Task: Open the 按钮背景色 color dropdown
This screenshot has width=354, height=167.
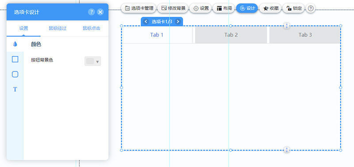Action: coord(93,61)
